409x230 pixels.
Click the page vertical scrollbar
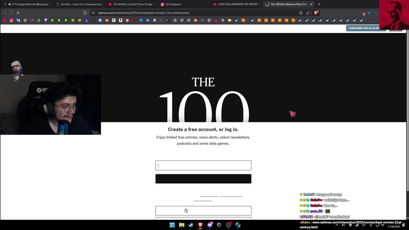[x=407, y=110]
